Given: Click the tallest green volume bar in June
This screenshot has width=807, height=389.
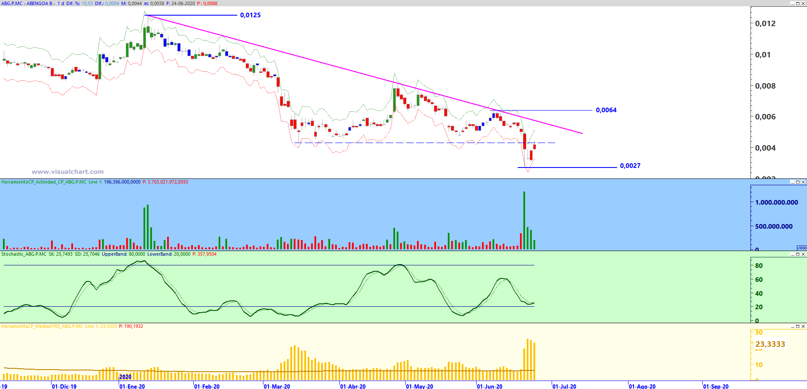Looking at the screenshot, I should [x=524, y=220].
